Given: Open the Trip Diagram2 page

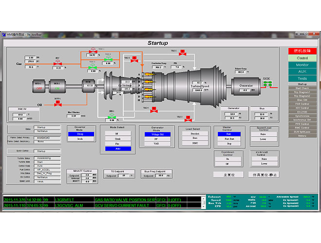Looking at the screenshot, I should pyautogui.click(x=302, y=96).
